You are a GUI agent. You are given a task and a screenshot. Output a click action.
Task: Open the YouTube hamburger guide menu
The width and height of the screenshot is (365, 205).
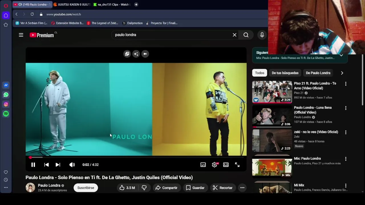tap(21, 35)
